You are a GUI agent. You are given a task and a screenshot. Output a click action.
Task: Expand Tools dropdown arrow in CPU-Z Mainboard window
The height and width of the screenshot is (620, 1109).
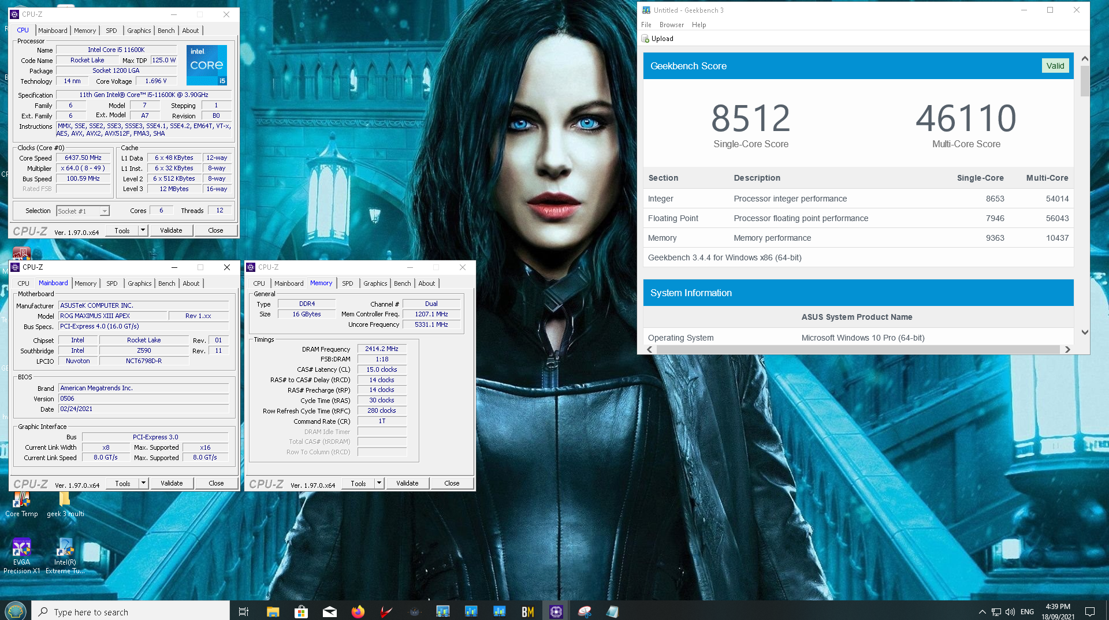(143, 483)
